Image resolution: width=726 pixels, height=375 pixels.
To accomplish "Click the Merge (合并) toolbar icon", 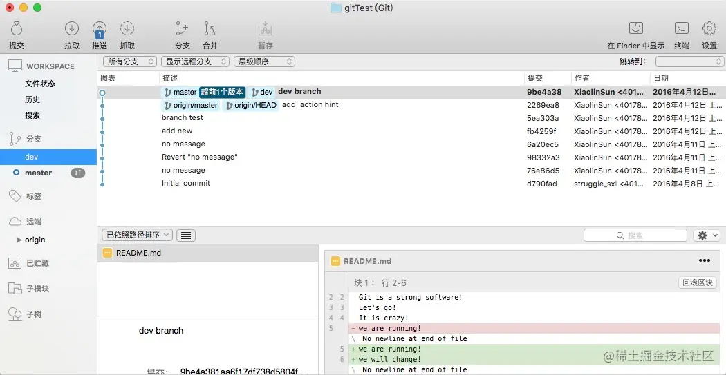I will pos(210,29).
